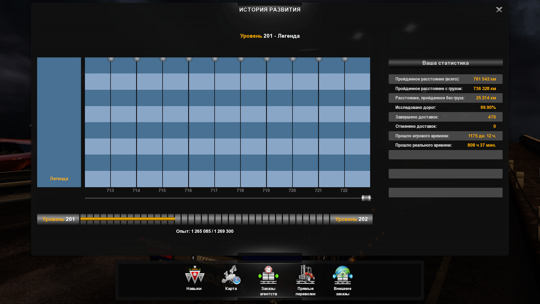Screen dimensions: 540x304
Task: Click the axis label 713
Action: point(110,191)
